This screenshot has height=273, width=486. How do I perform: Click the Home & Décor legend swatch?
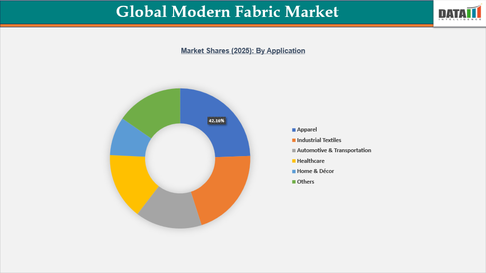(x=294, y=172)
